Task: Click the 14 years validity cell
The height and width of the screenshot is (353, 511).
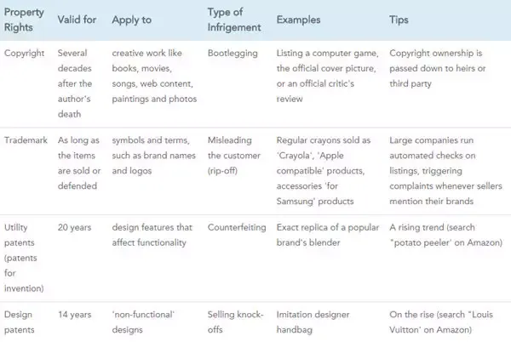Action: pos(75,315)
